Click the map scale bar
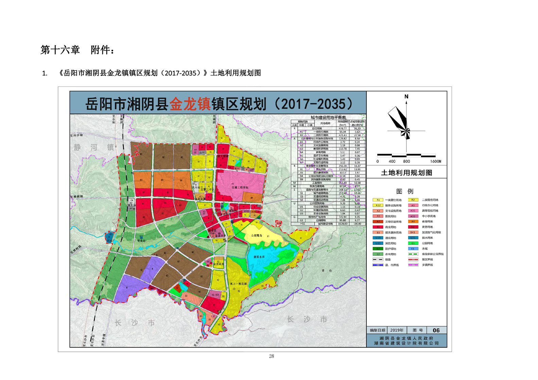 point(406,155)
